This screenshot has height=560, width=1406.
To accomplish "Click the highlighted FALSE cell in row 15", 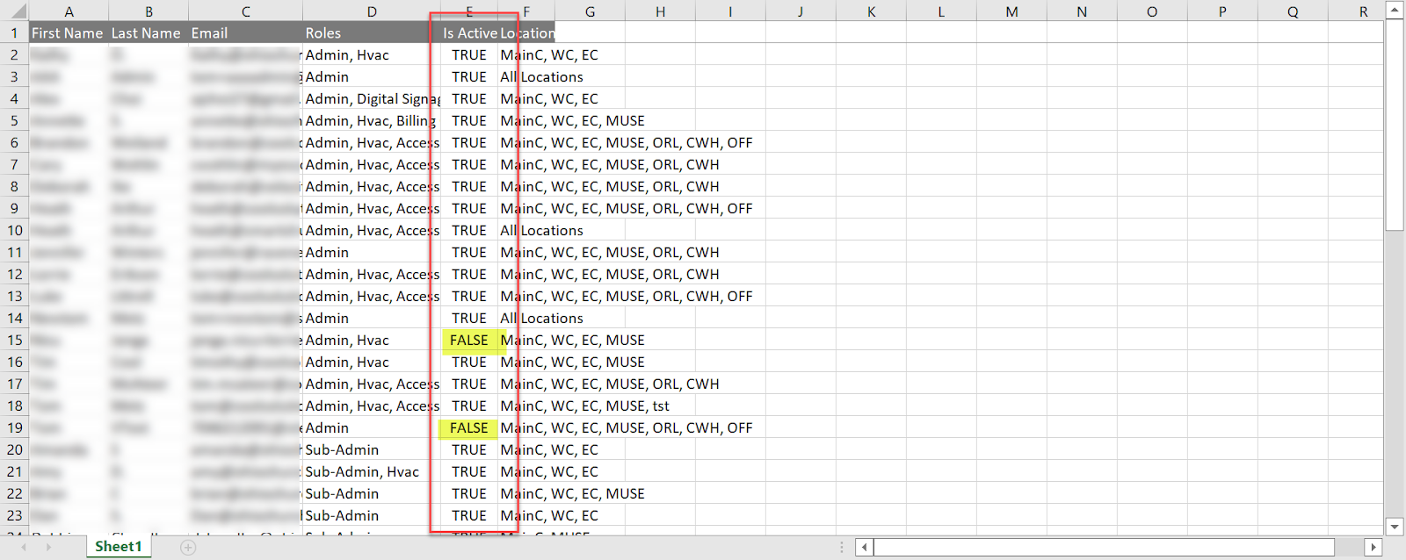I will coord(468,340).
